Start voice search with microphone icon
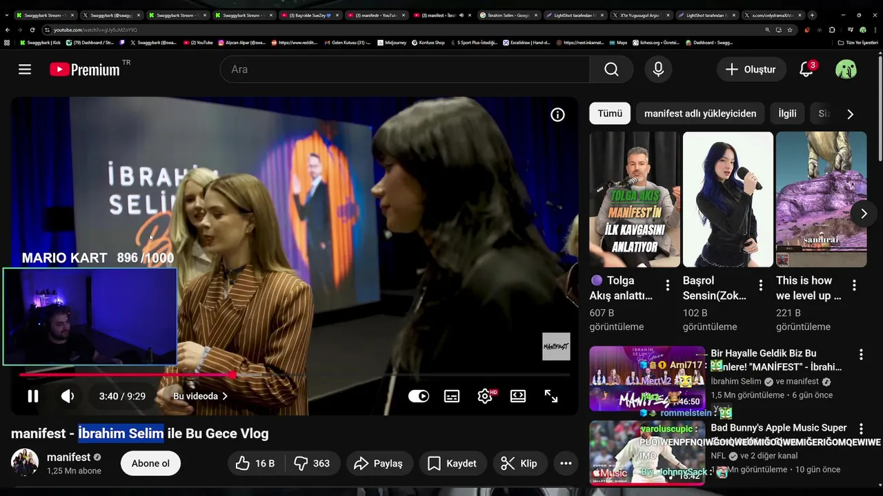Viewport: 883px width, 496px height. point(658,69)
